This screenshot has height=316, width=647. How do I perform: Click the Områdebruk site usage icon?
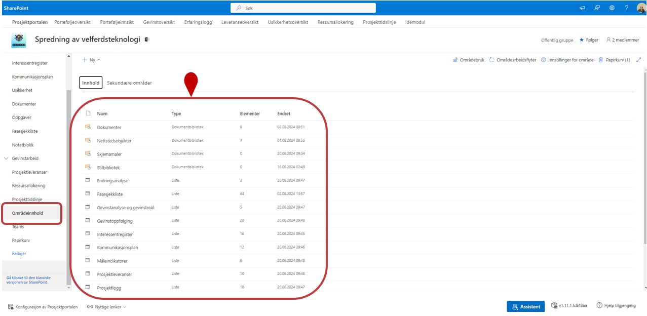[455, 60]
